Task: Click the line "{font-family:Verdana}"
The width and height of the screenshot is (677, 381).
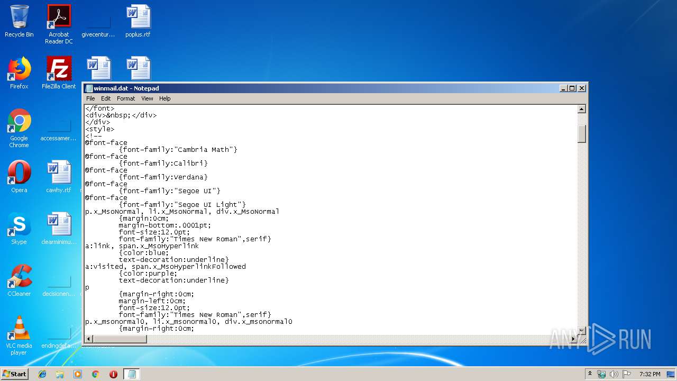Action: (163, 177)
